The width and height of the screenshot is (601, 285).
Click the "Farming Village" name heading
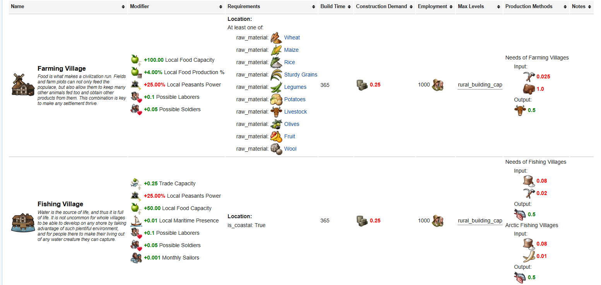coord(62,68)
